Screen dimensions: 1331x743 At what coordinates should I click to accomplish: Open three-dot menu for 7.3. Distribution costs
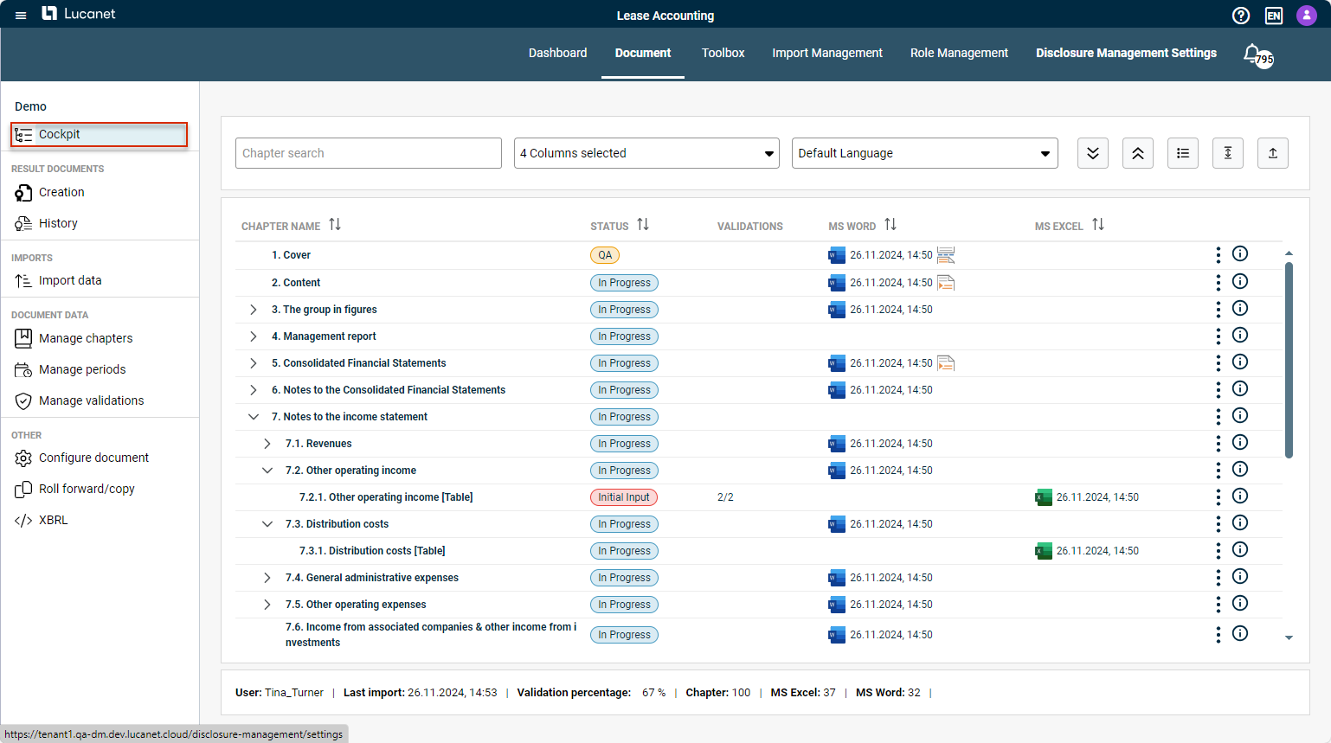(x=1218, y=523)
